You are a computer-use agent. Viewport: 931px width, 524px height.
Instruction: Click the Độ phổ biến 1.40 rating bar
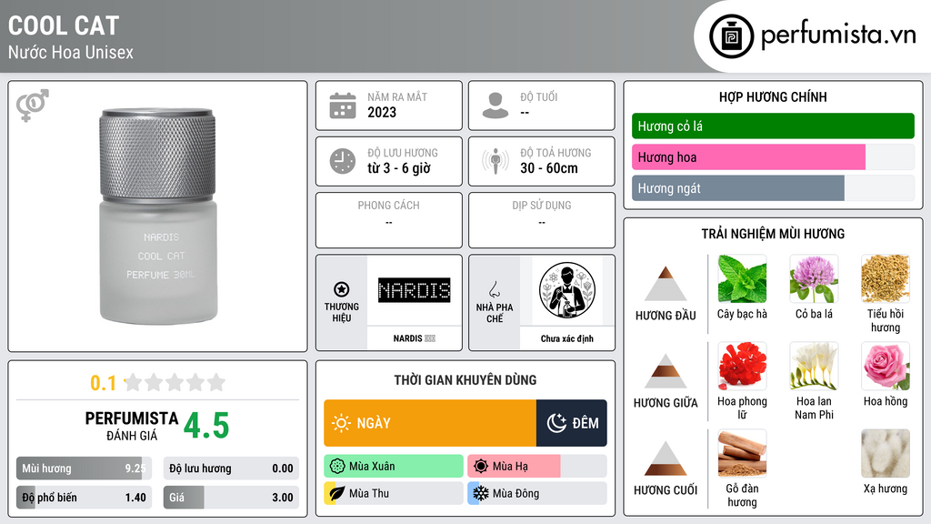click(x=84, y=498)
